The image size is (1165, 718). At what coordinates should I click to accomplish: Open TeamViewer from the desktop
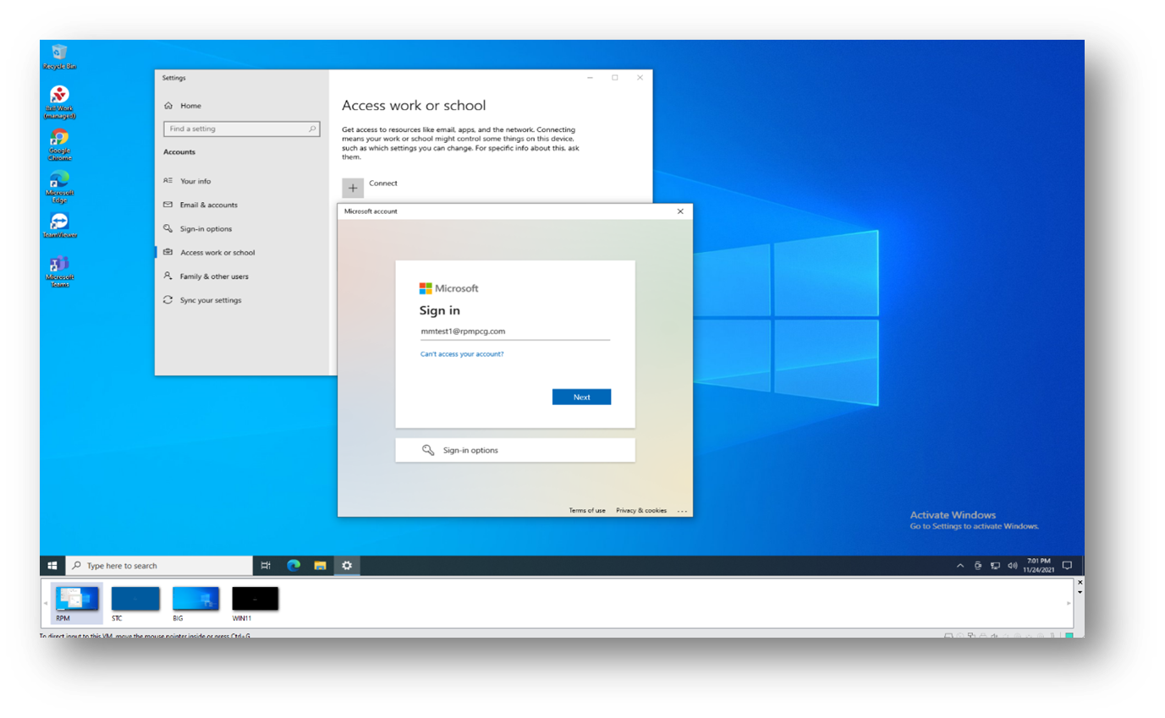click(58, 222)
